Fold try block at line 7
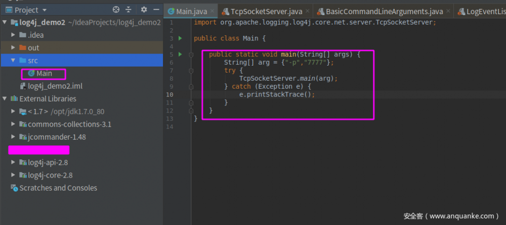The width and height of the screenshot is (506, 225). click(191, 71)
